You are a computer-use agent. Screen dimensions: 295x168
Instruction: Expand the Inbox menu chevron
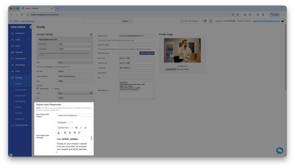tap(28, 46)
